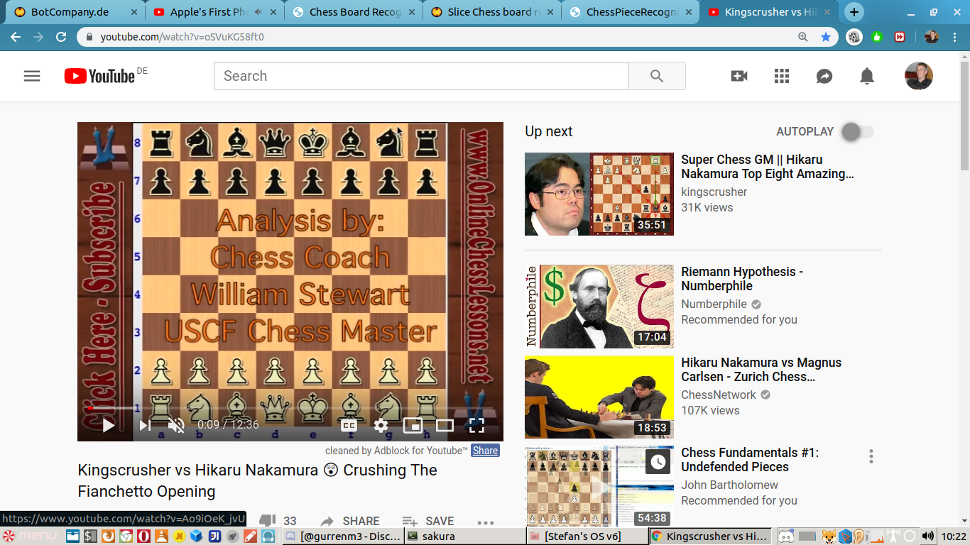The width and height of the screenshot is (970, 545).
Task: Open more options for Chess Fundamentals video
Action: tap(871, 456)
